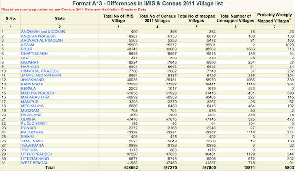
Task: Open the KERALA state link
Action: tap(29, 88)
